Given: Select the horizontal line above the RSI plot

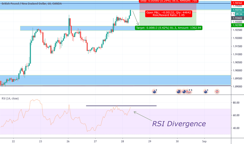Looking at the screenshot, I should pos(121,106).
